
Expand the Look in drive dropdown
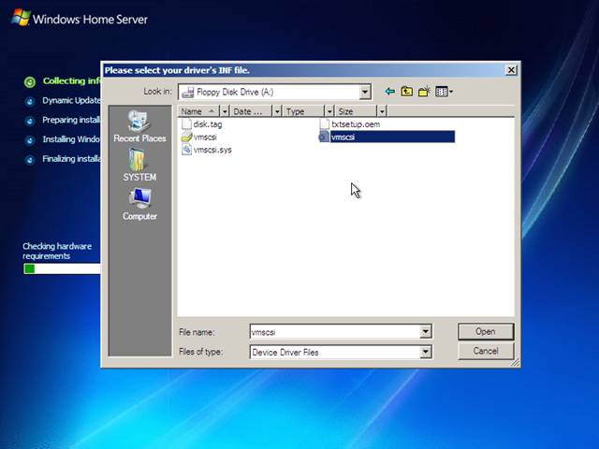pos(365,92)
